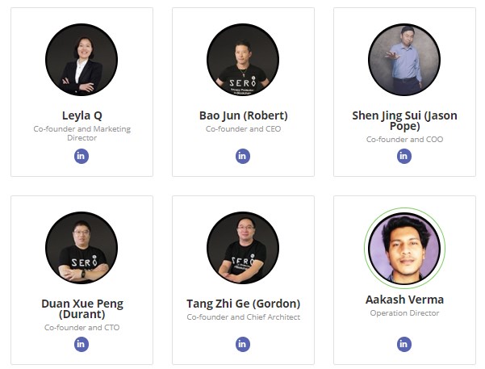
Task: Open the profile photo above Duan Xue Peng
Action: [x=82, y=249]
